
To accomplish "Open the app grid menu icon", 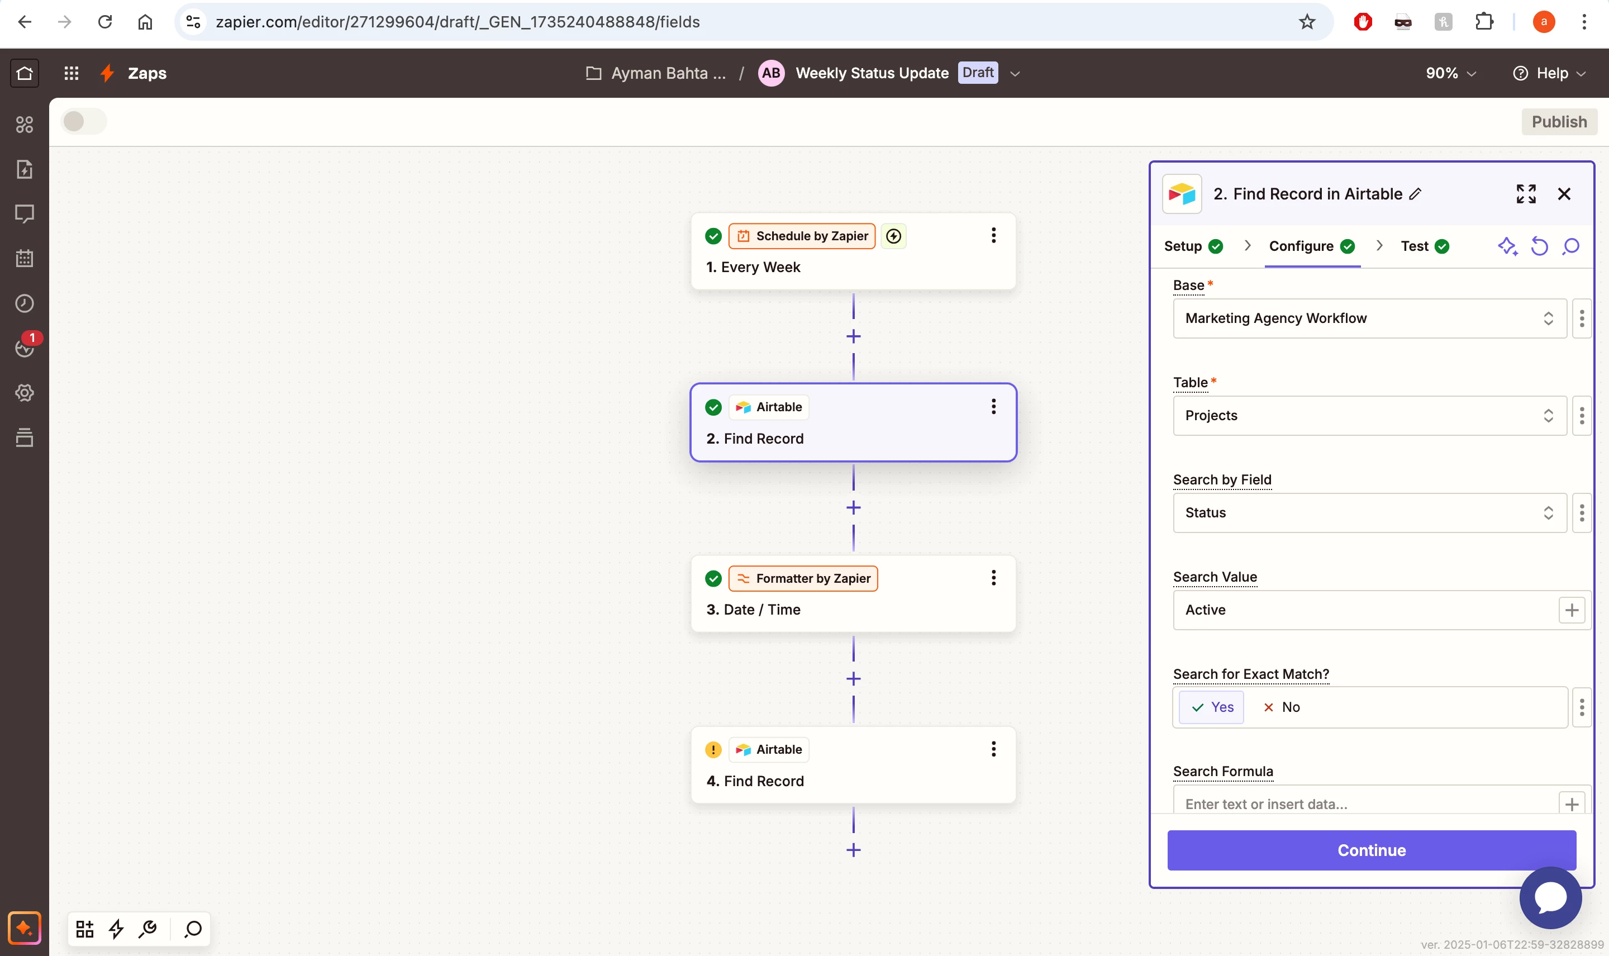I will pos(72,73).
